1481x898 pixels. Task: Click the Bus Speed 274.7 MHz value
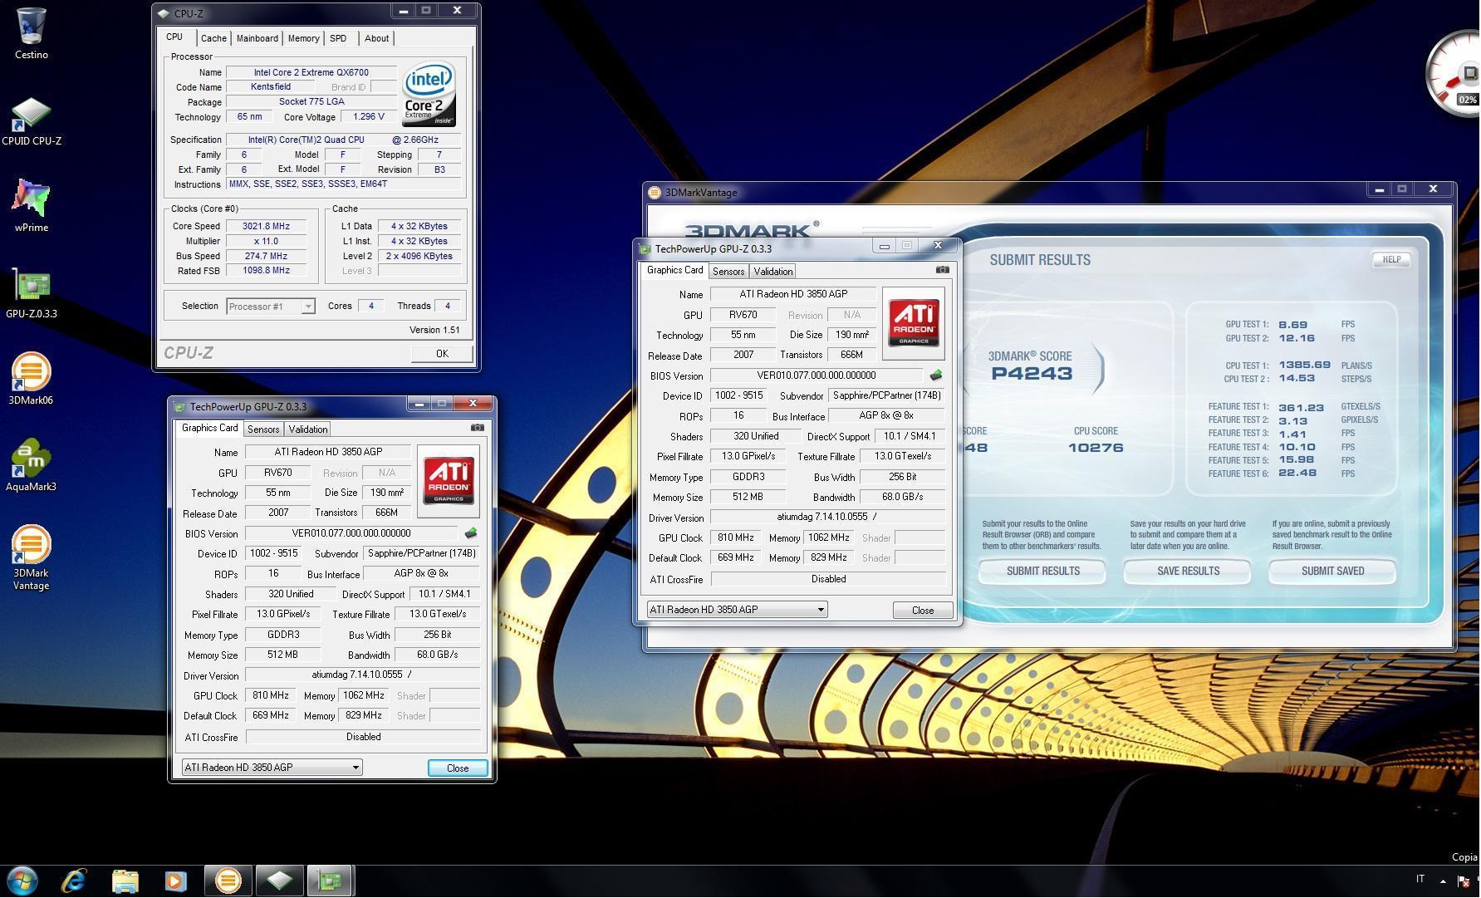(266, 256)
